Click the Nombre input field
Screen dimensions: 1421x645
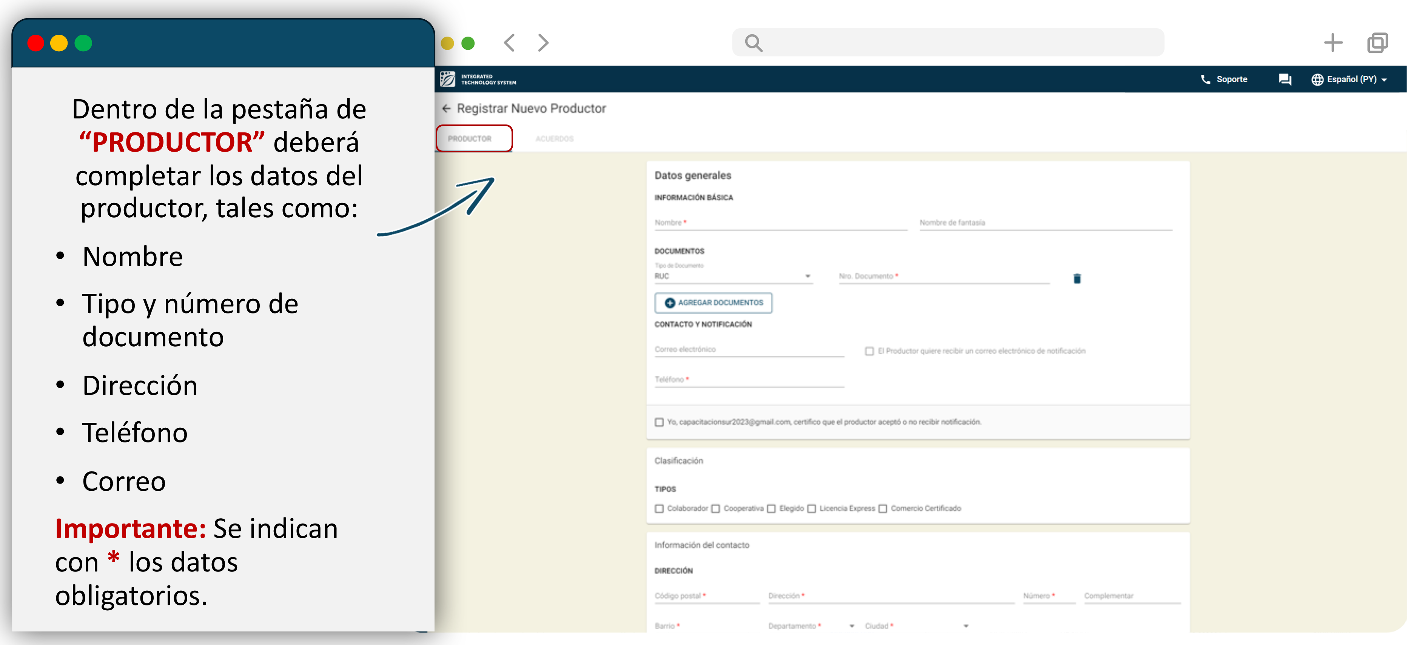pyautogui.click(x=780, y=223)
